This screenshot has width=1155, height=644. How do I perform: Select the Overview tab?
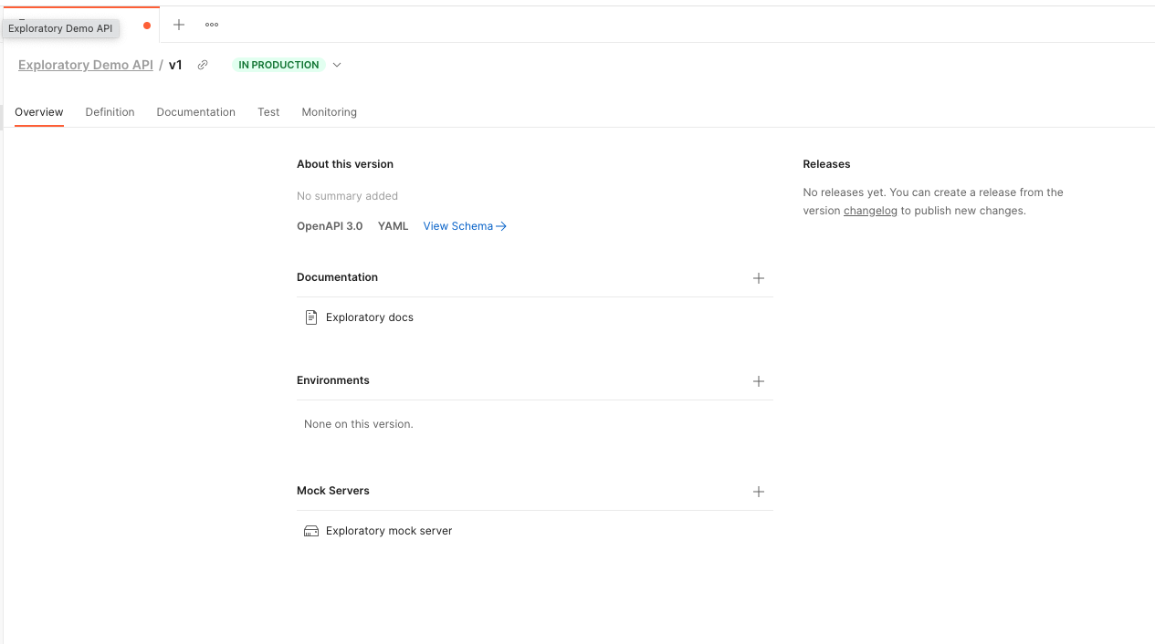pyautogui.click(x=38, y=111)
